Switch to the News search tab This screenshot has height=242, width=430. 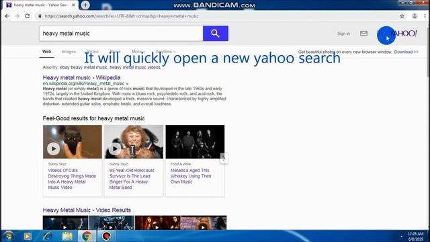click(115, 52)
